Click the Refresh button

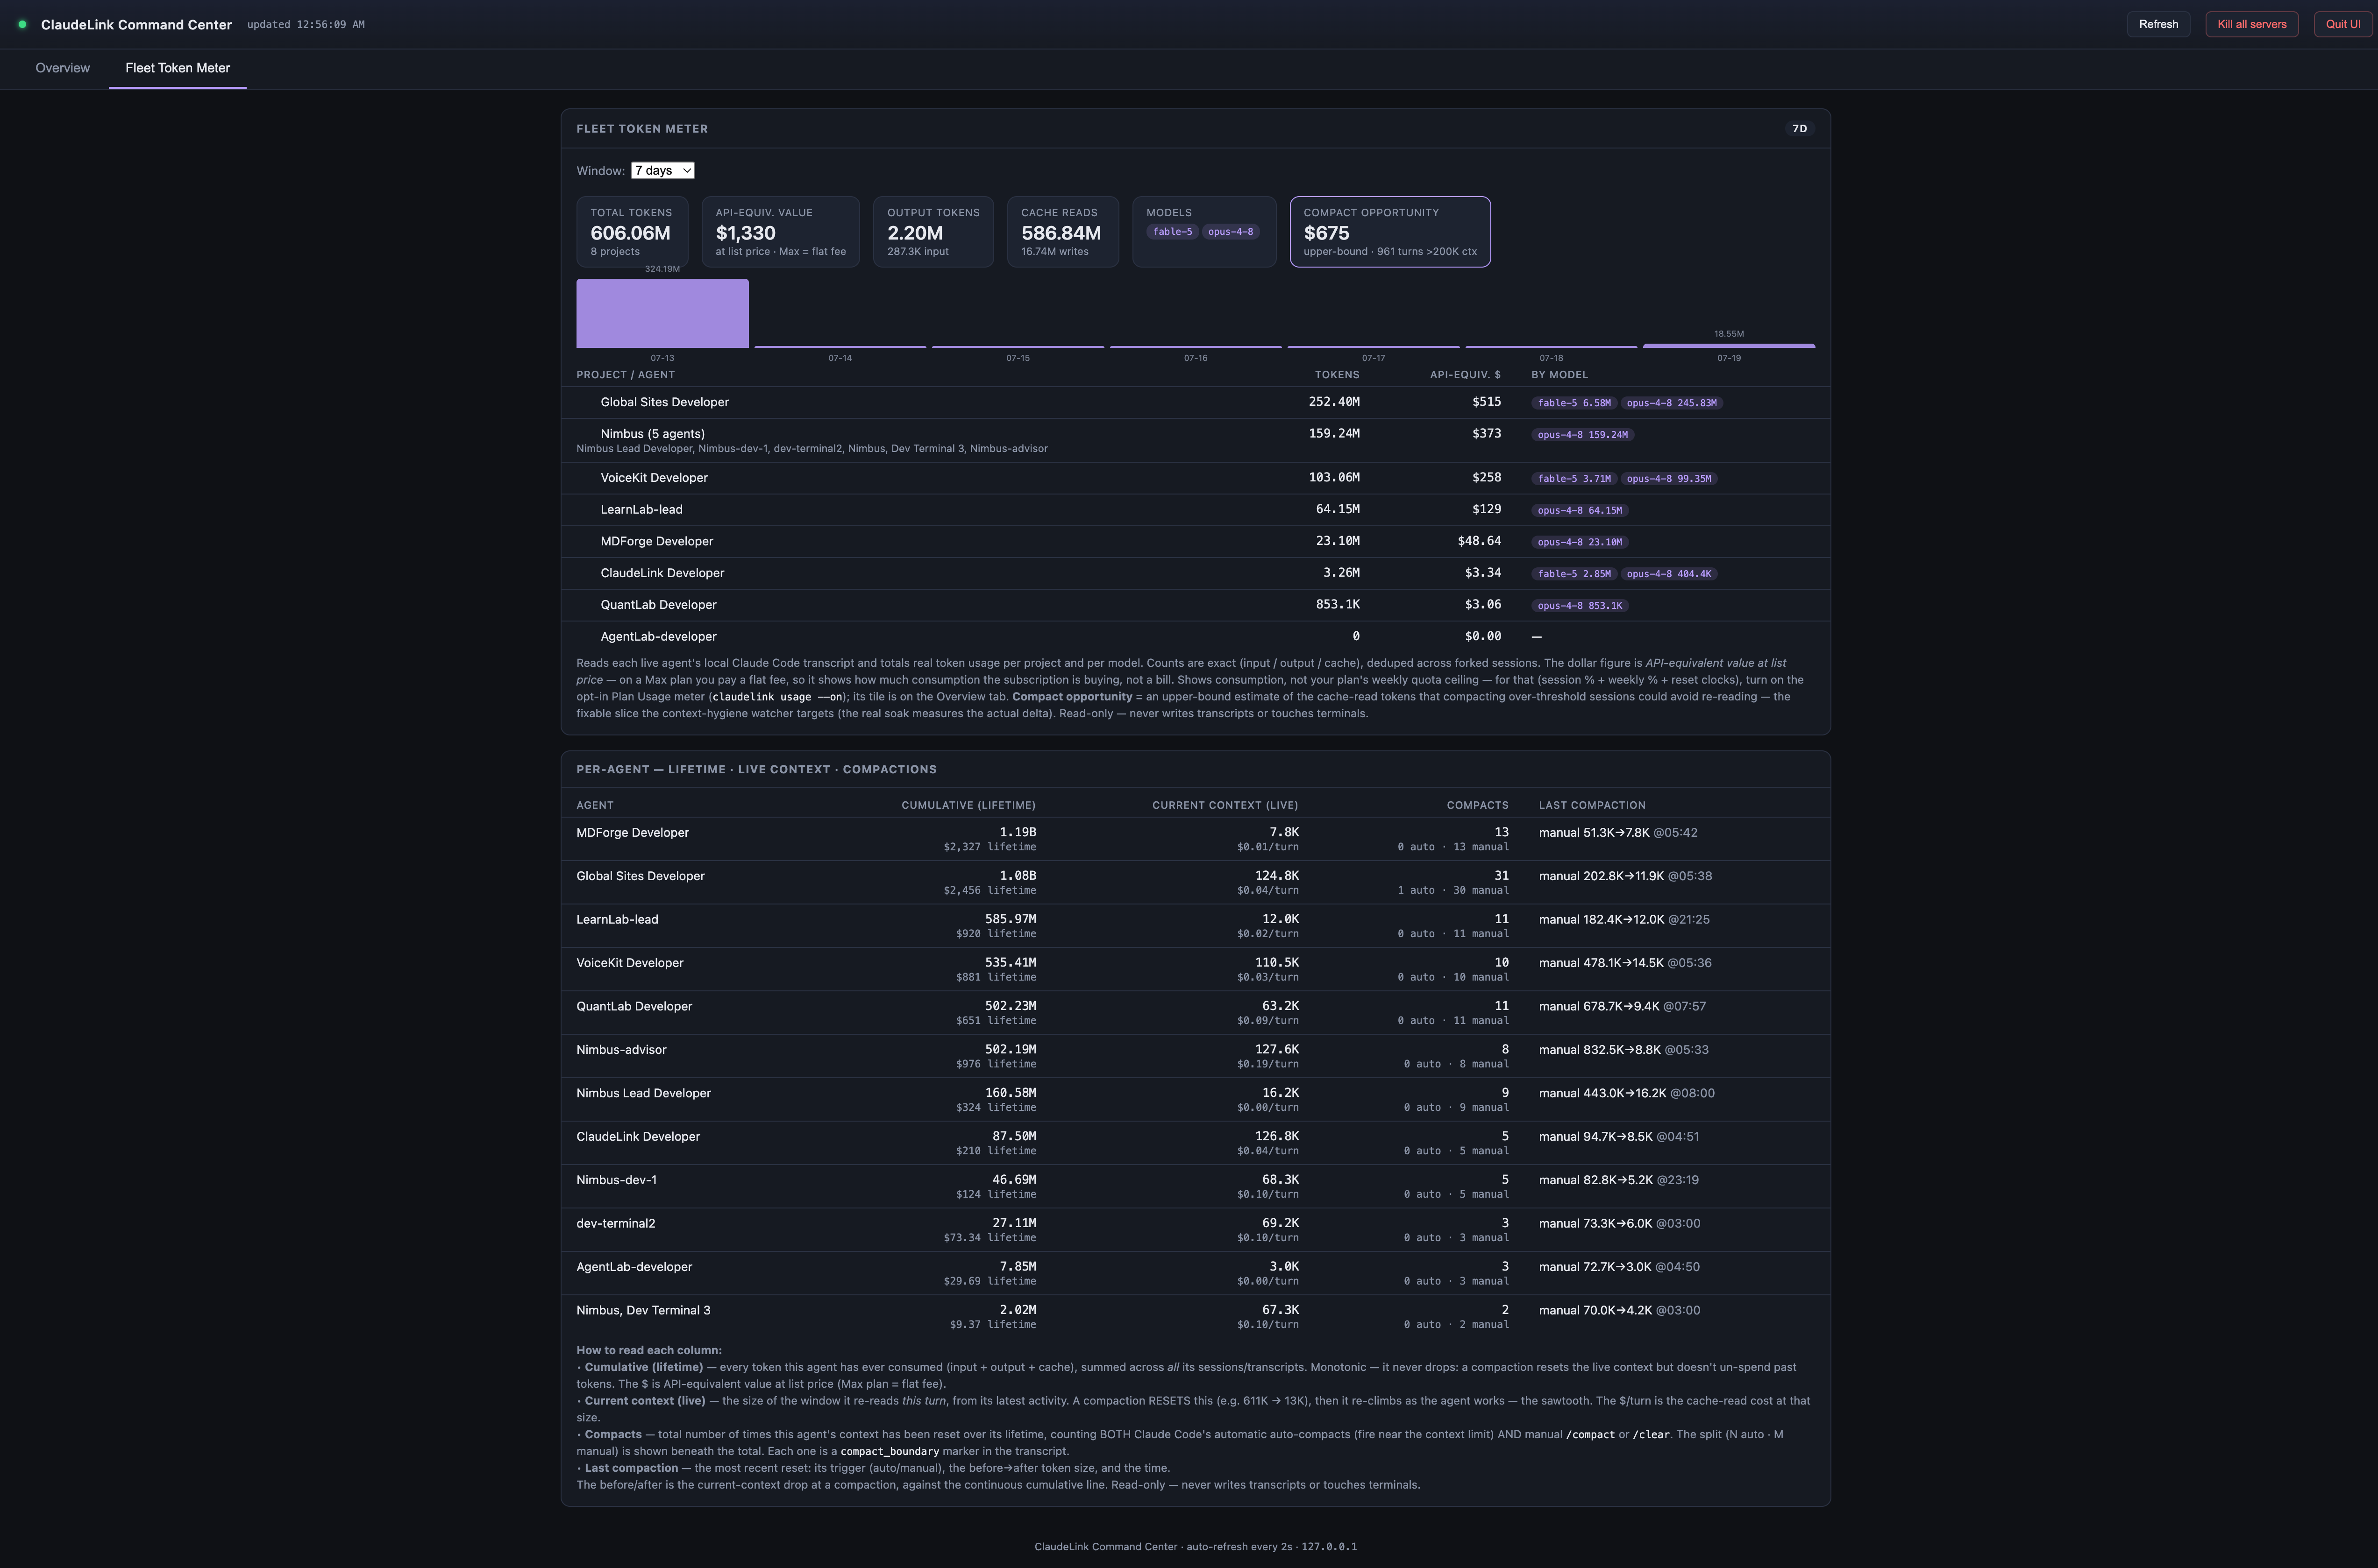point(2158,24)
